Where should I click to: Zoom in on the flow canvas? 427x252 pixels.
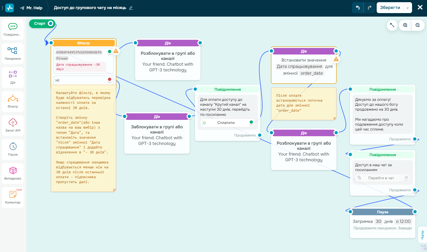[x=405, y=25]
